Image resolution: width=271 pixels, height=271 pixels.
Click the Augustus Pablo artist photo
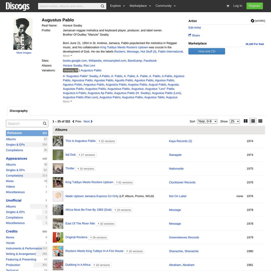pyautogui.click(x=23, y=34)
